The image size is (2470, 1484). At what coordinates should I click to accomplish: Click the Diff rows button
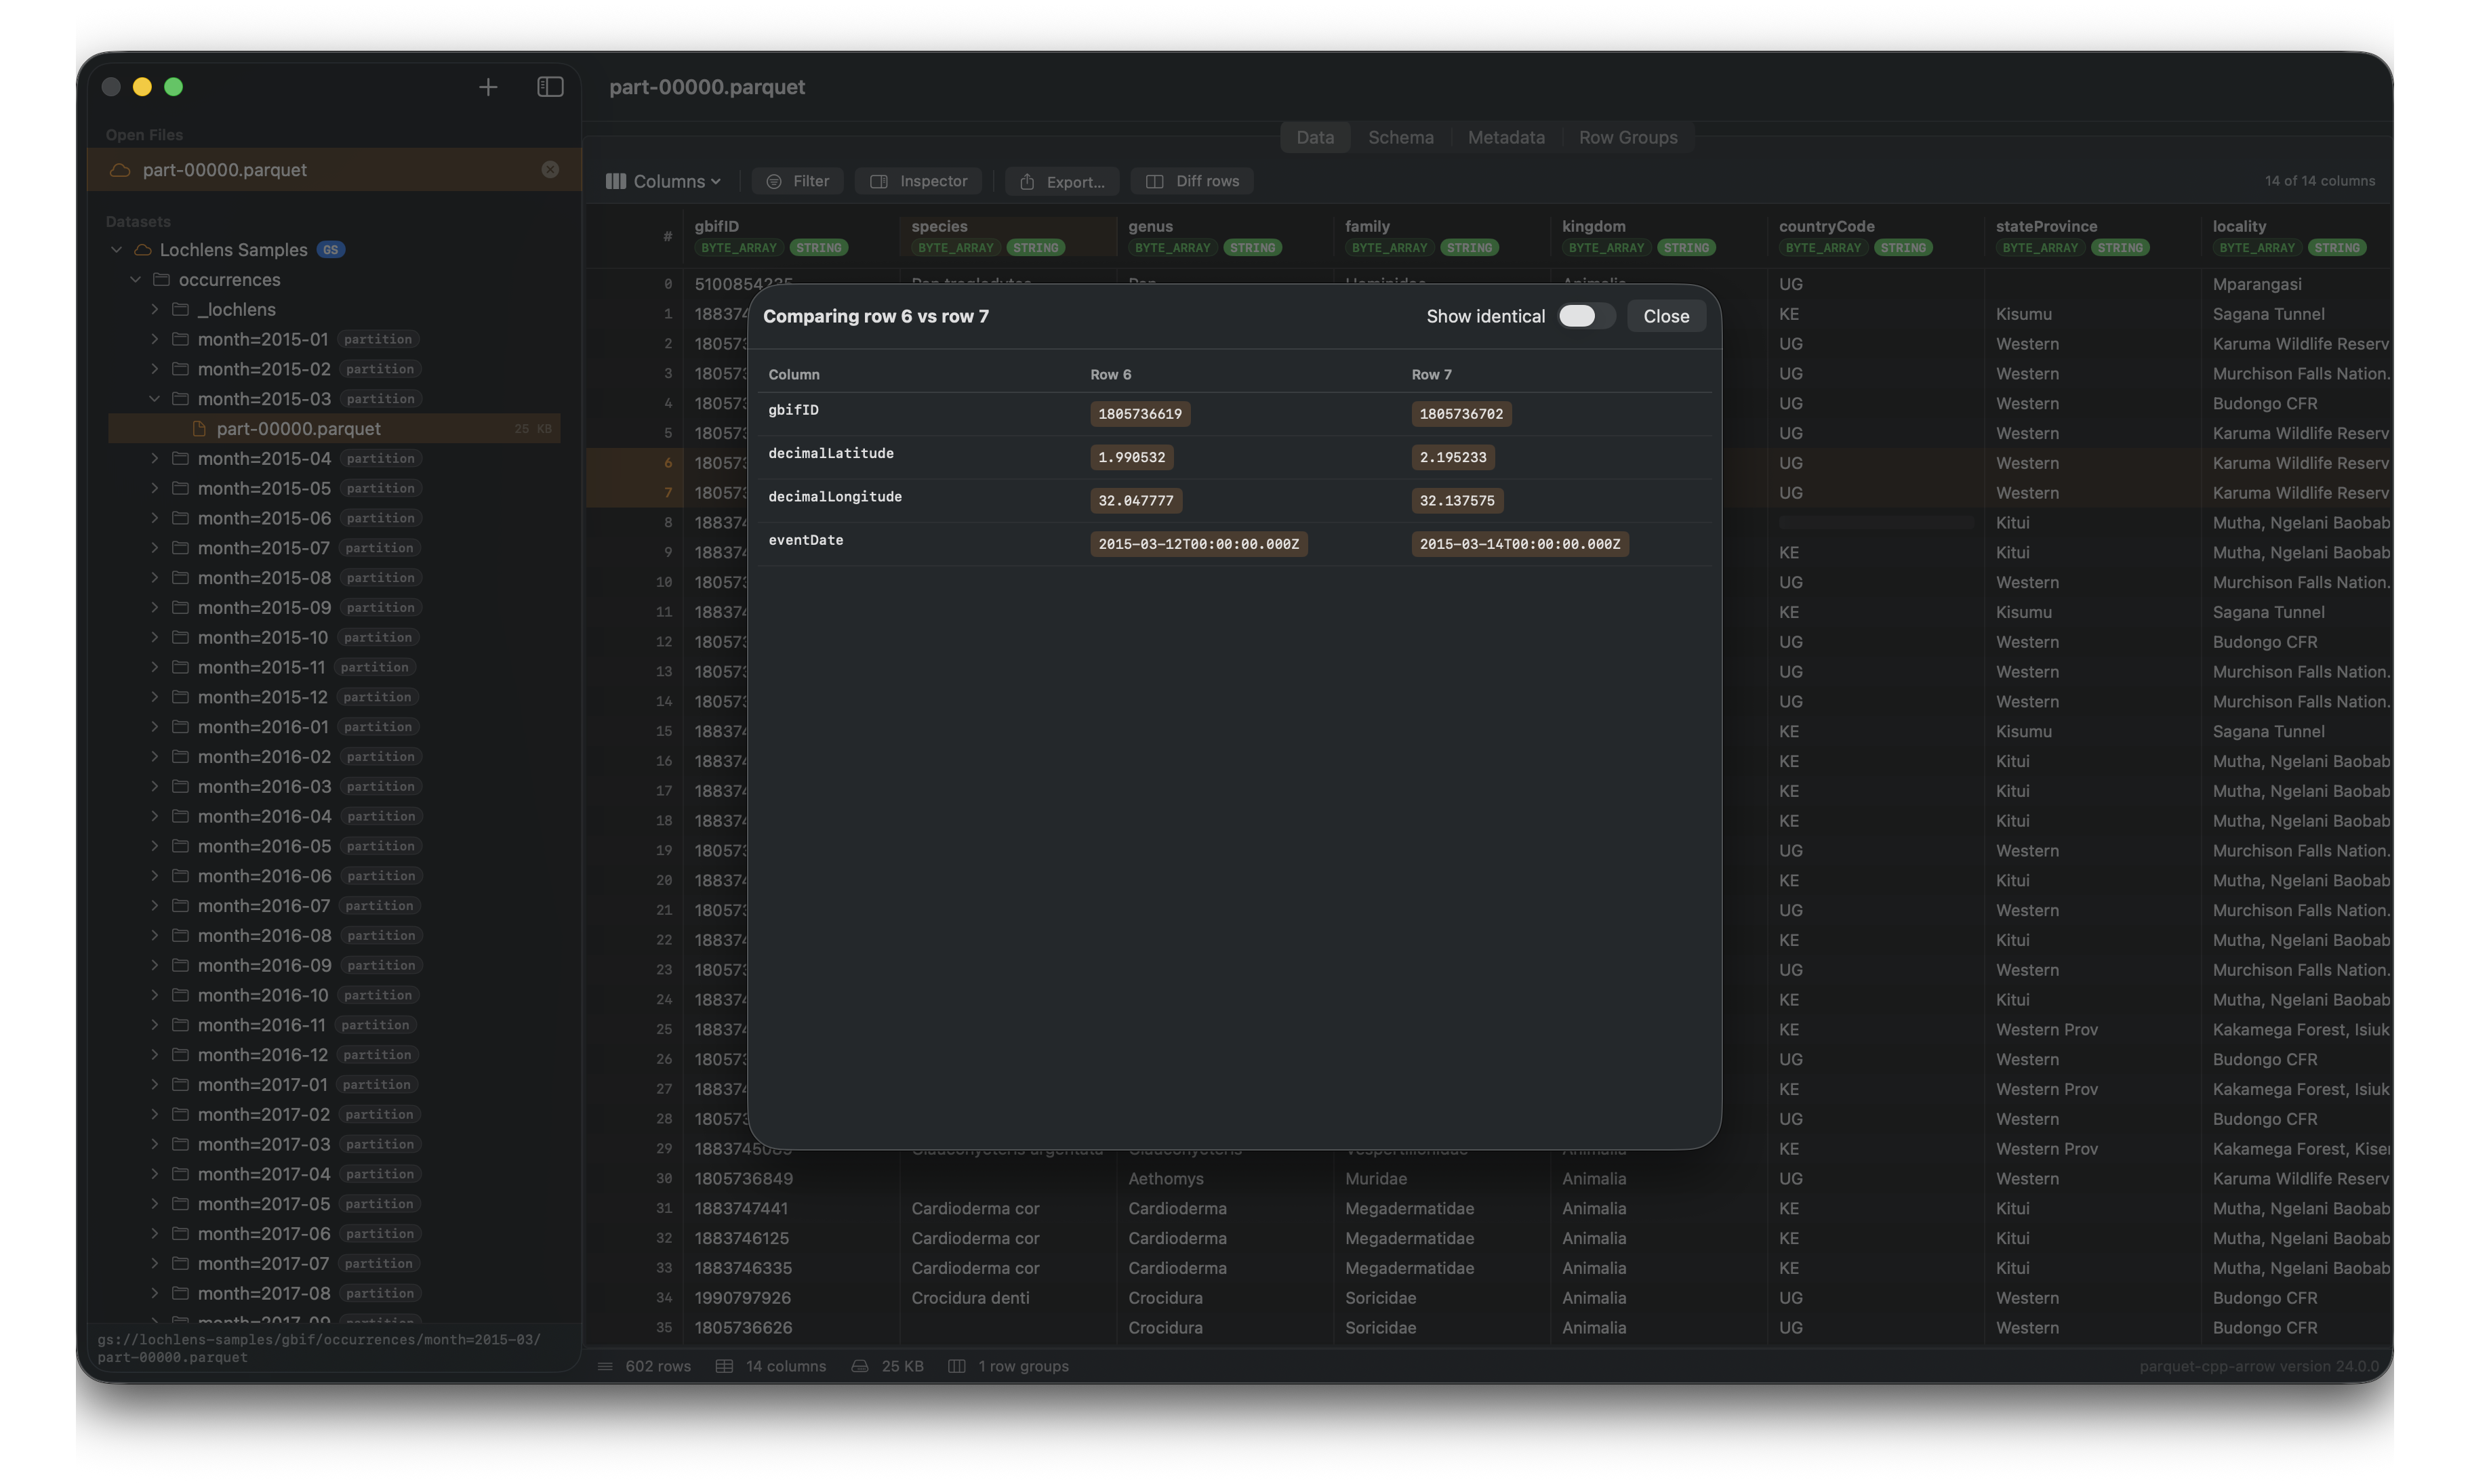click(x=1192, y=181)
